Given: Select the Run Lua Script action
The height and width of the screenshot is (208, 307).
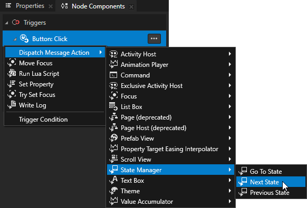Looking at the screenshot, I should coord(55,74).
